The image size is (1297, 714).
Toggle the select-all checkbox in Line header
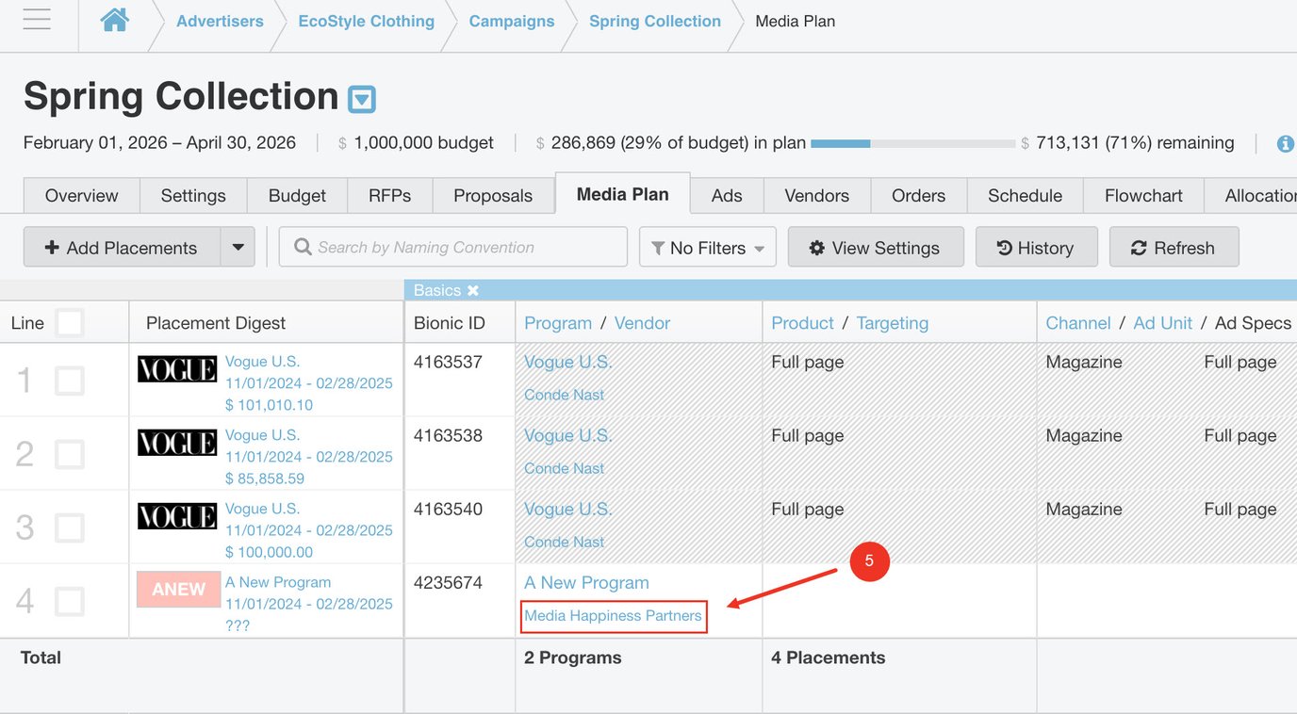click(69, 323)
